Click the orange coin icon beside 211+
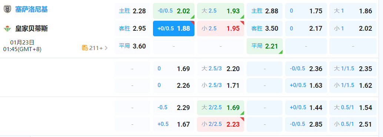 click(x=85, y=48)
